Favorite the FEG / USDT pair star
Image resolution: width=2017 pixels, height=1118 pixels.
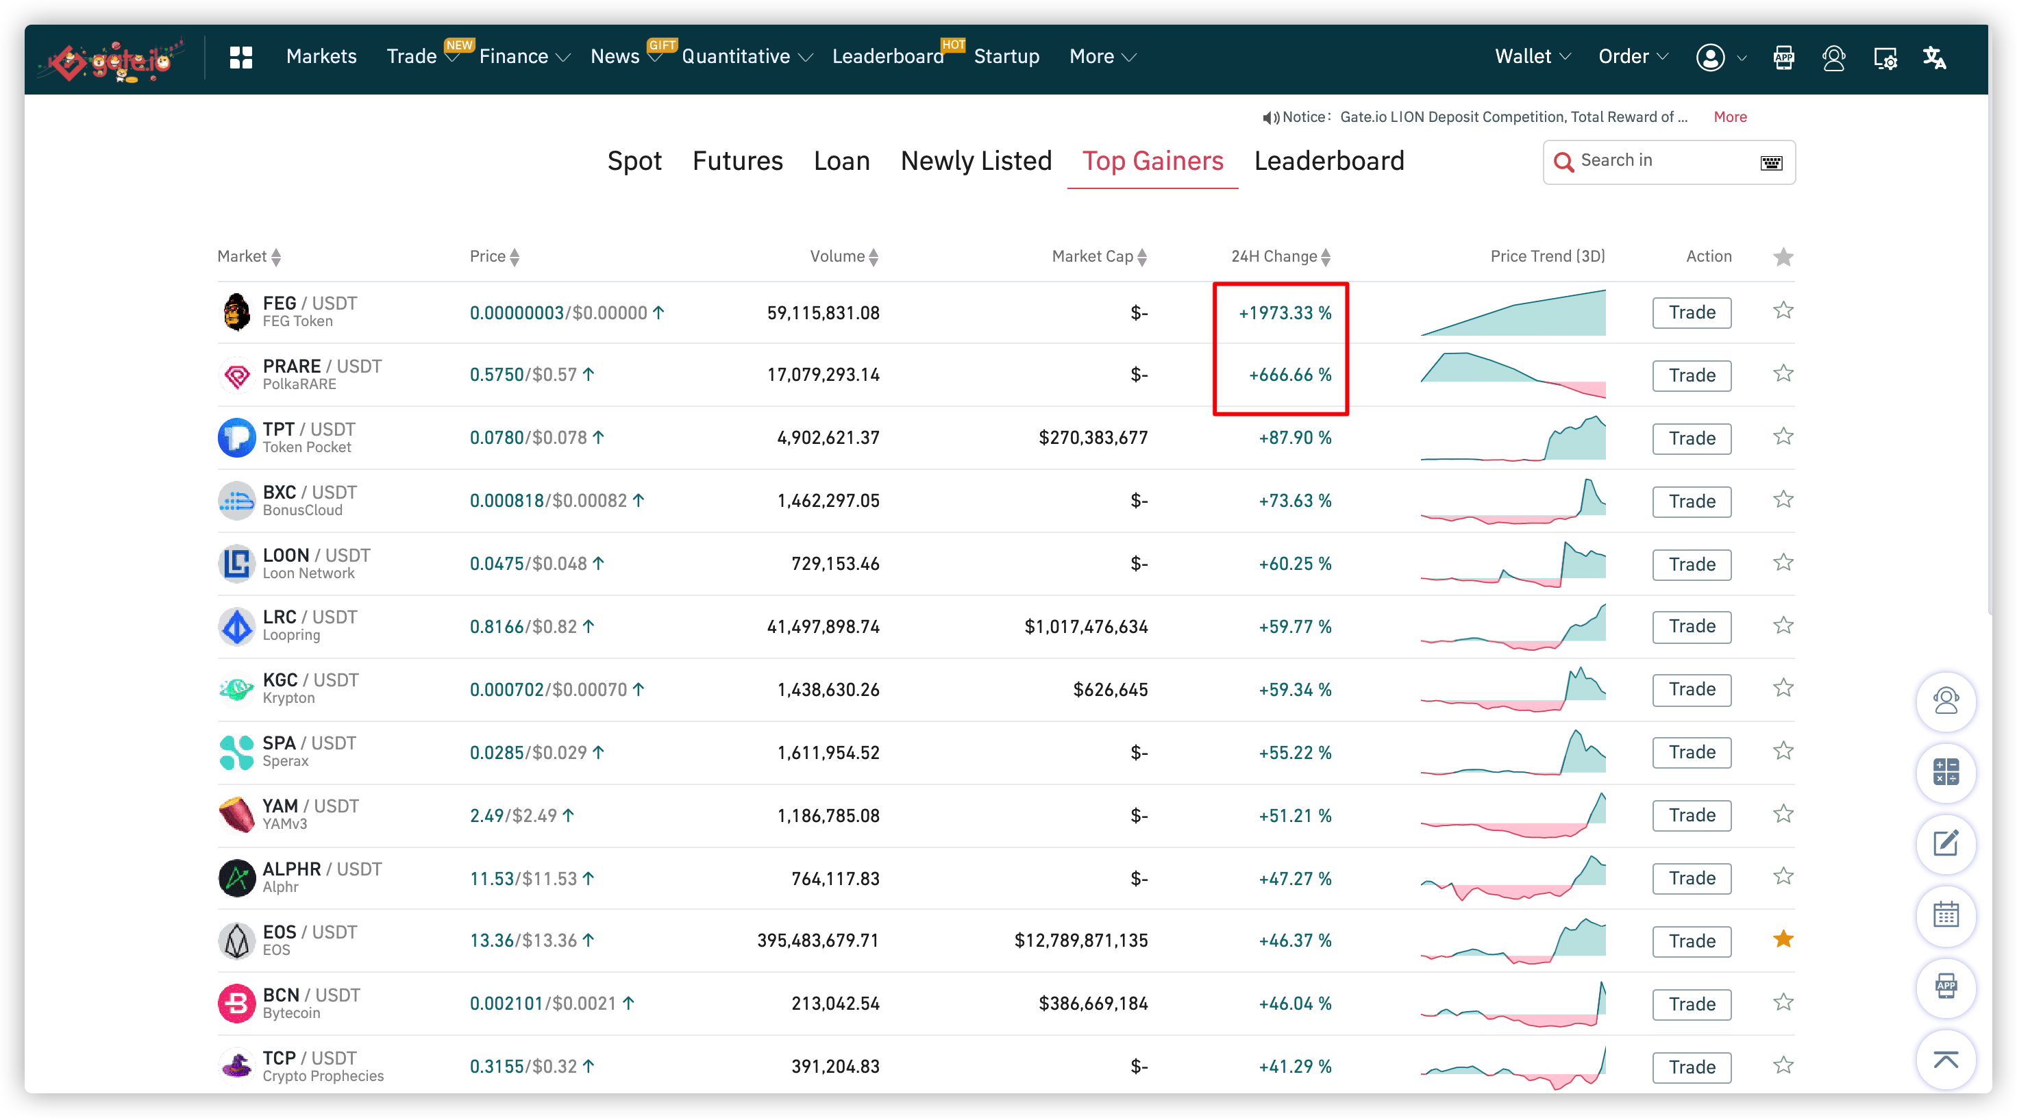(x=1783, y=310)
